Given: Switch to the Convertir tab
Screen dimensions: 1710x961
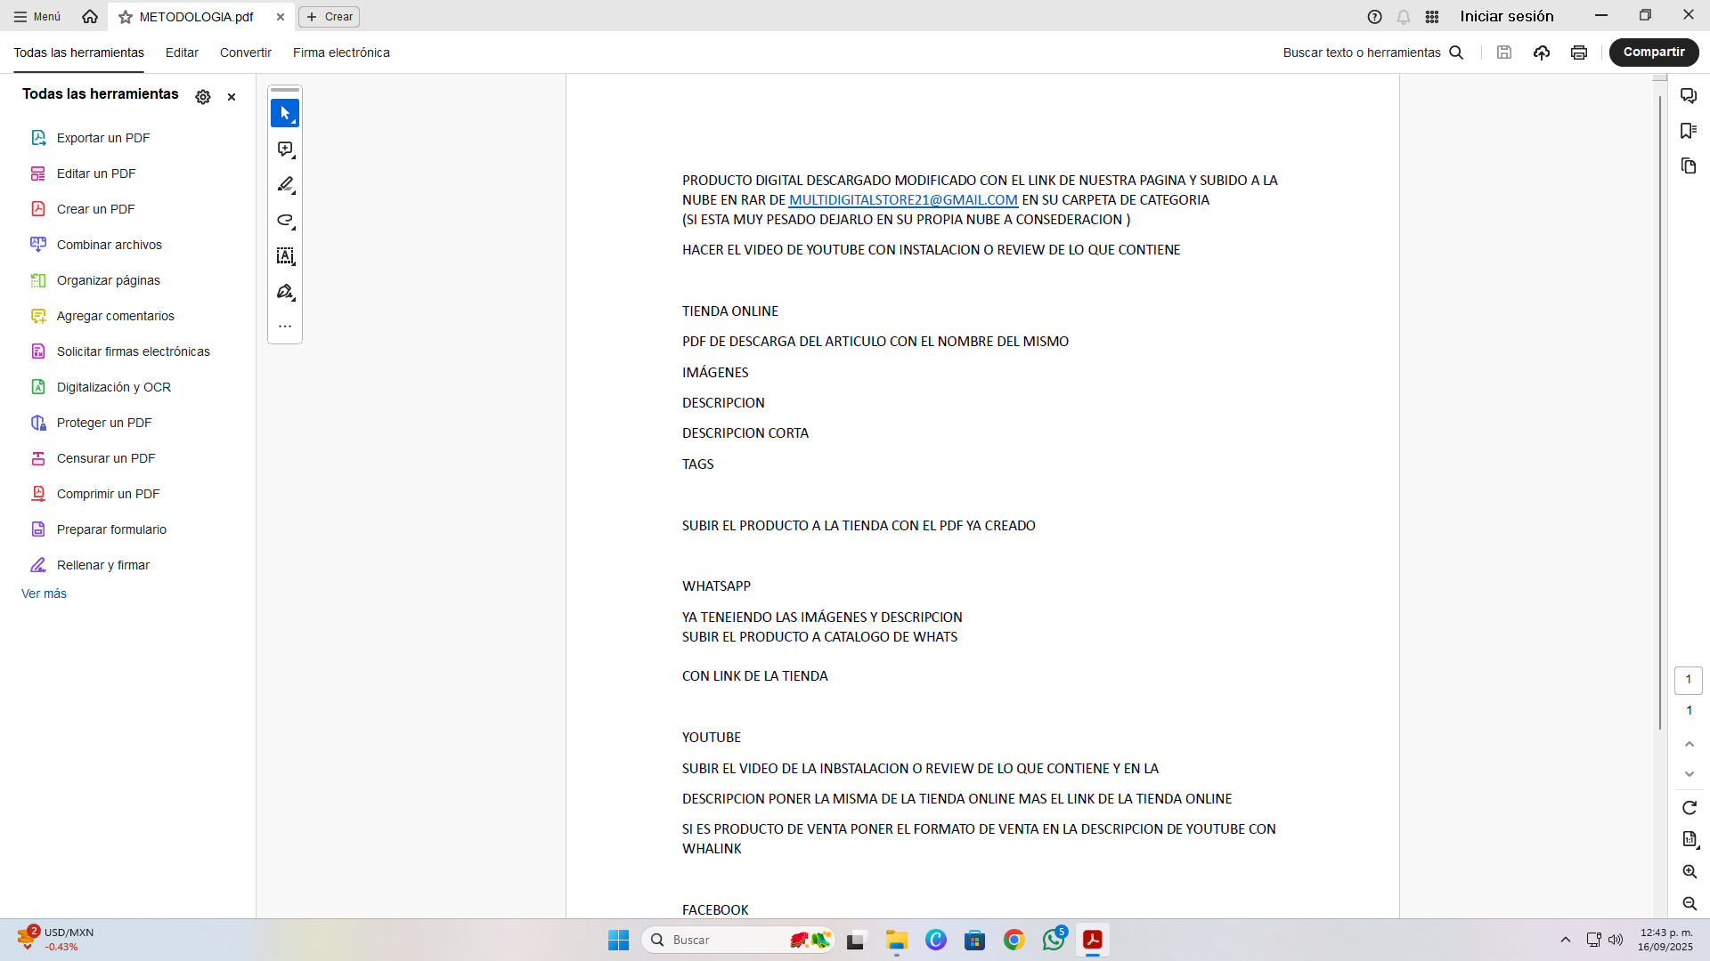Looking at the screenshot, I should (246, 52).
